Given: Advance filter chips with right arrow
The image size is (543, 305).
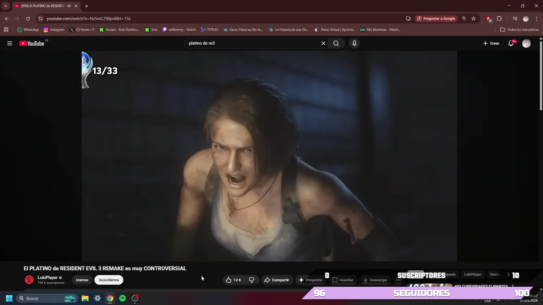Looking at the screenshot, I should pyautogui.click(x=508, y=274).
